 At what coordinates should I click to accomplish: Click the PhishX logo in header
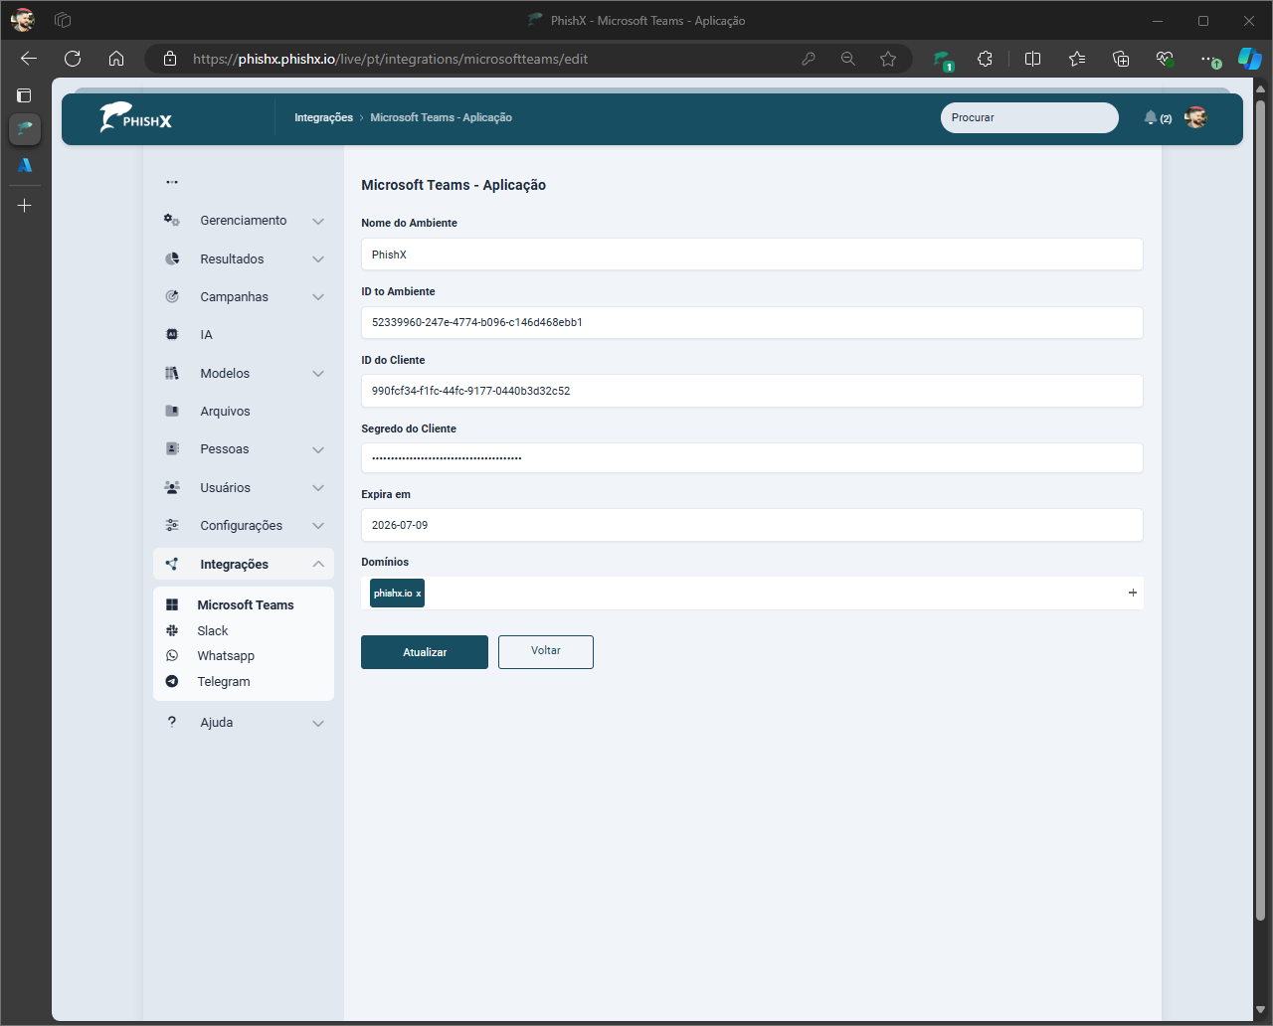pyautogui.click(x=136, y=117)
